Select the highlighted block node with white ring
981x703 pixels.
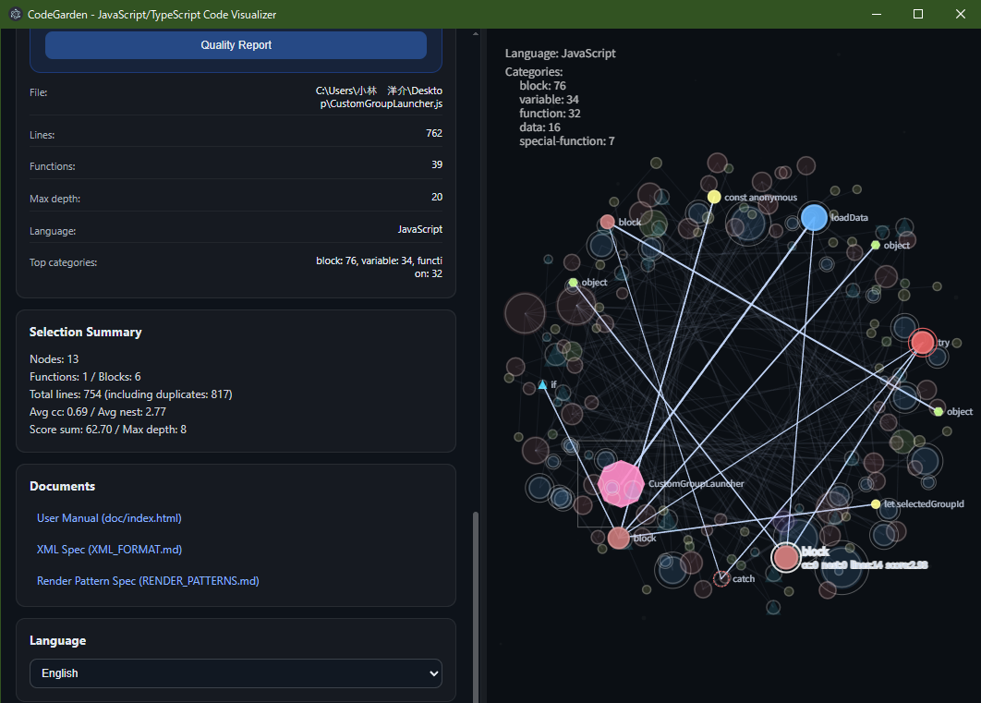tap(785, 557)
